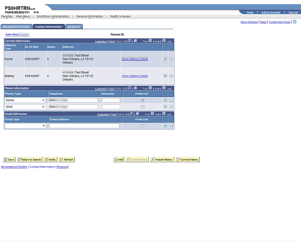Switch to the Regional tab

pyautogui.click(x=74, y=27)
